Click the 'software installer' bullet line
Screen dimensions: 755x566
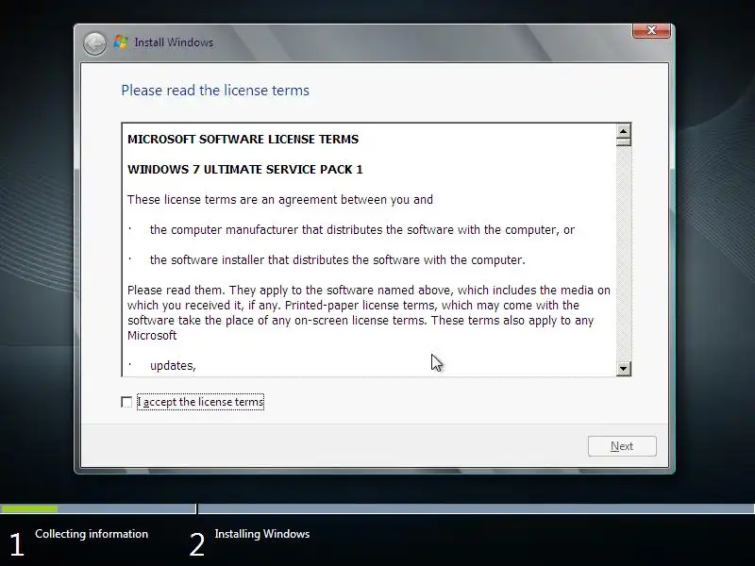coord(337,260)
